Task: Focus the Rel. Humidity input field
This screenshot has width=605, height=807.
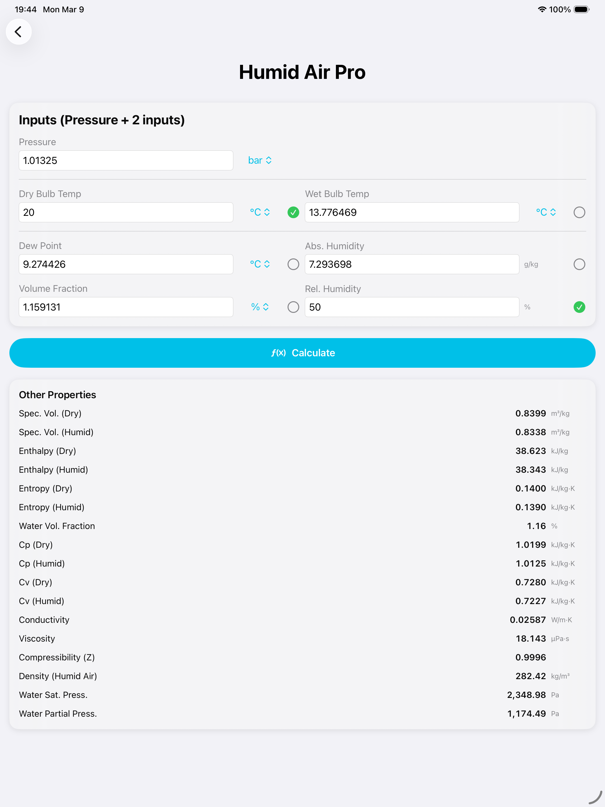Action: 412,307
